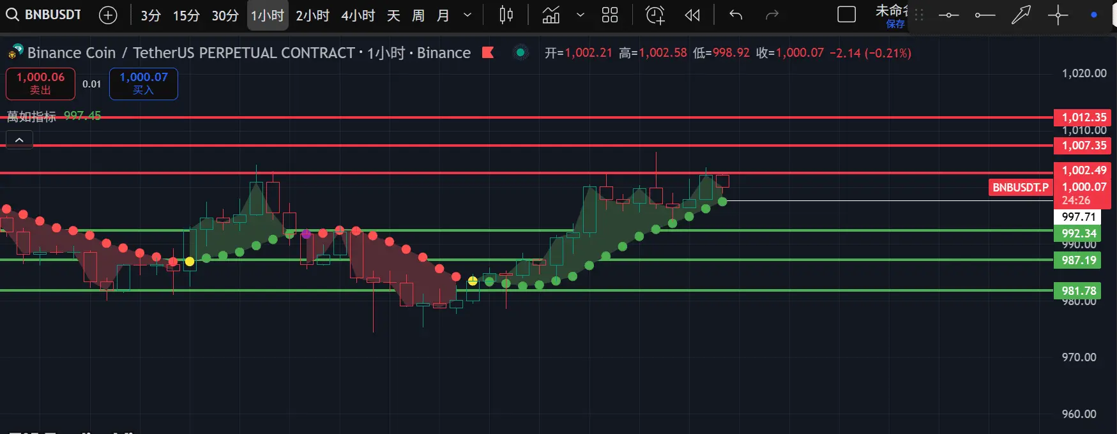Screen dimensions: 1117x434
Task: Open symbol search for BNBUSDT
Action: click(44, 15)
